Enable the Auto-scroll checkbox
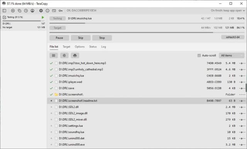This screenshot has height=149, width=247. pos(199,55)
